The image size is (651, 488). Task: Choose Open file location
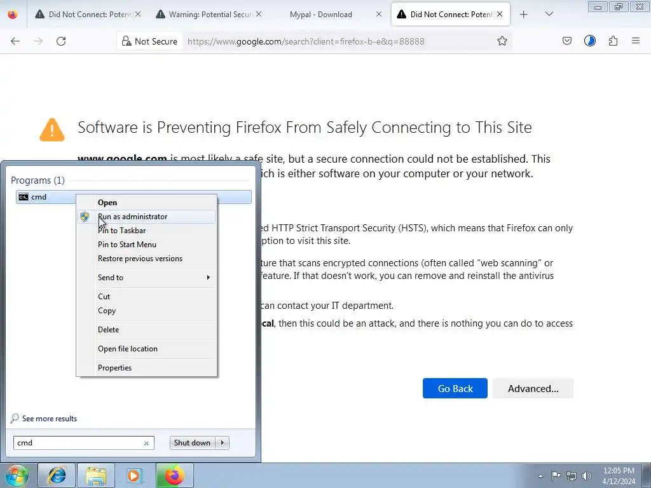point(146,349)
